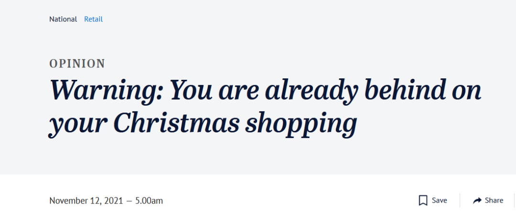Click the word "are" in the headline
This screenshot has height=215, width=516.
pyautogui.click(x=237, y=93)
